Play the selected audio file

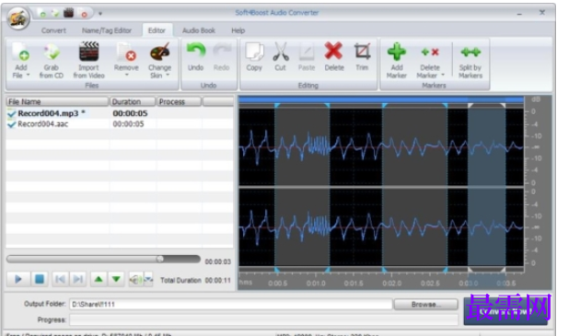coord(18,279)
